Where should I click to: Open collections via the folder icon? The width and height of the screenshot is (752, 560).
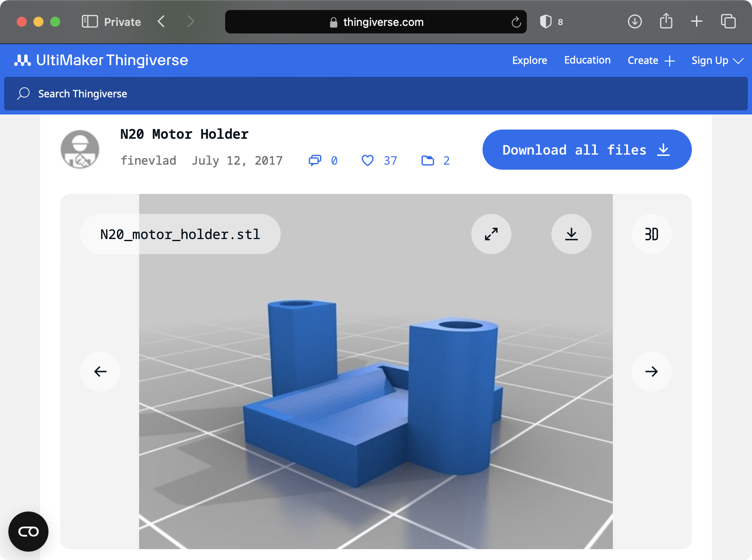coord(428,160)
